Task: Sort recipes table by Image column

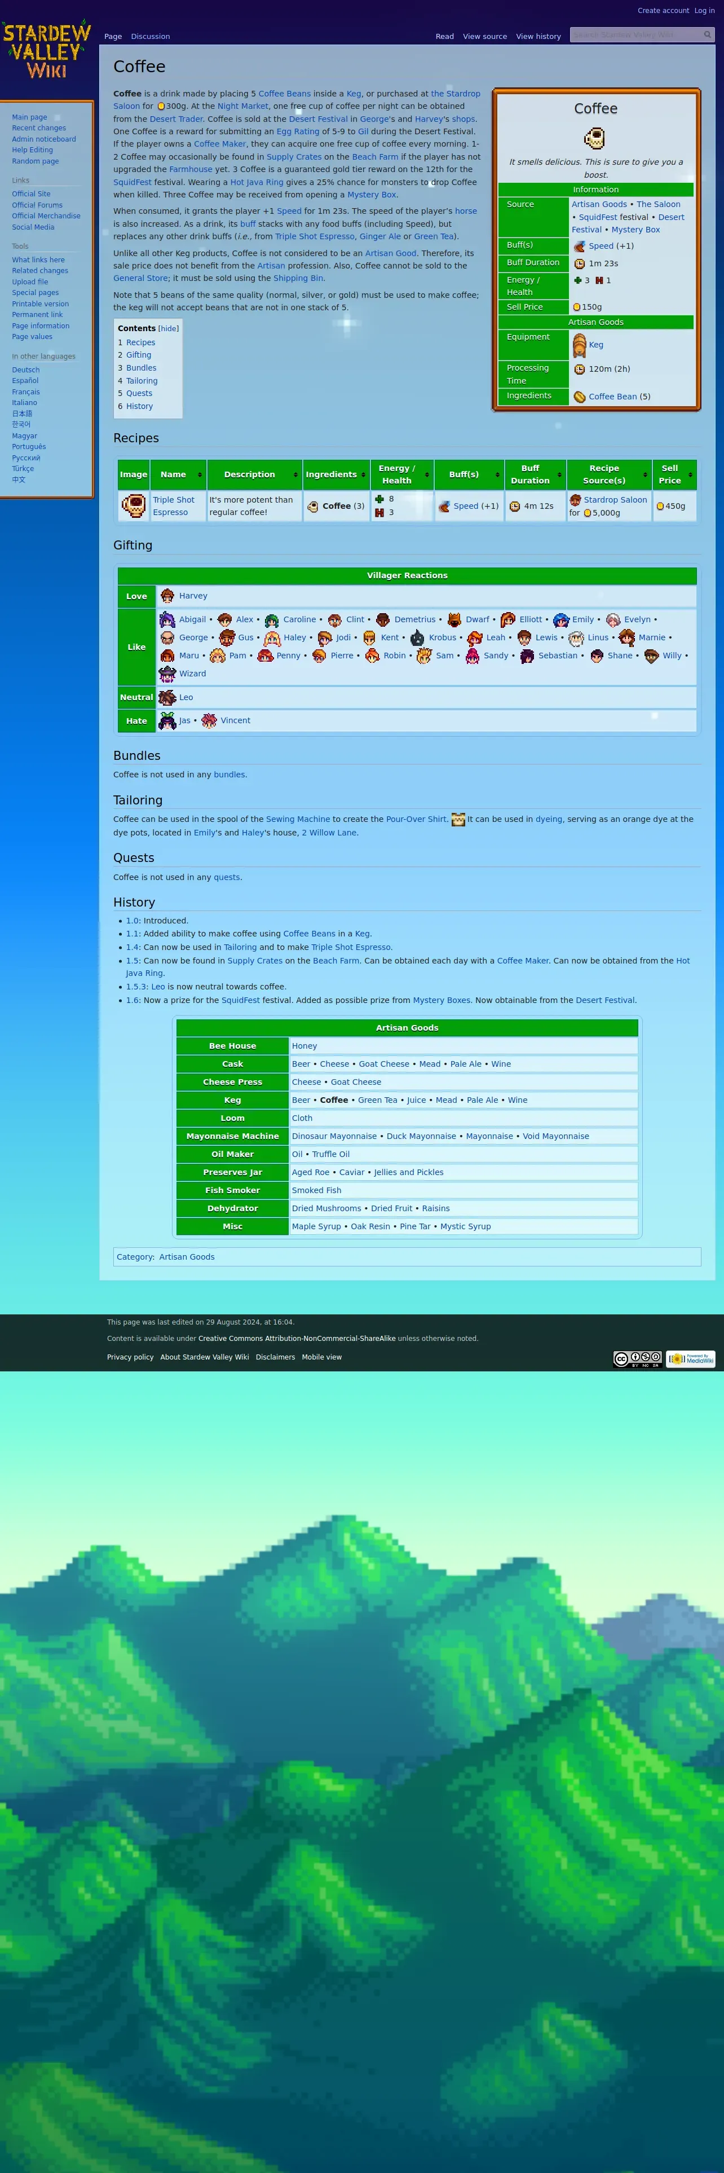Action: (x=133, y=474)
